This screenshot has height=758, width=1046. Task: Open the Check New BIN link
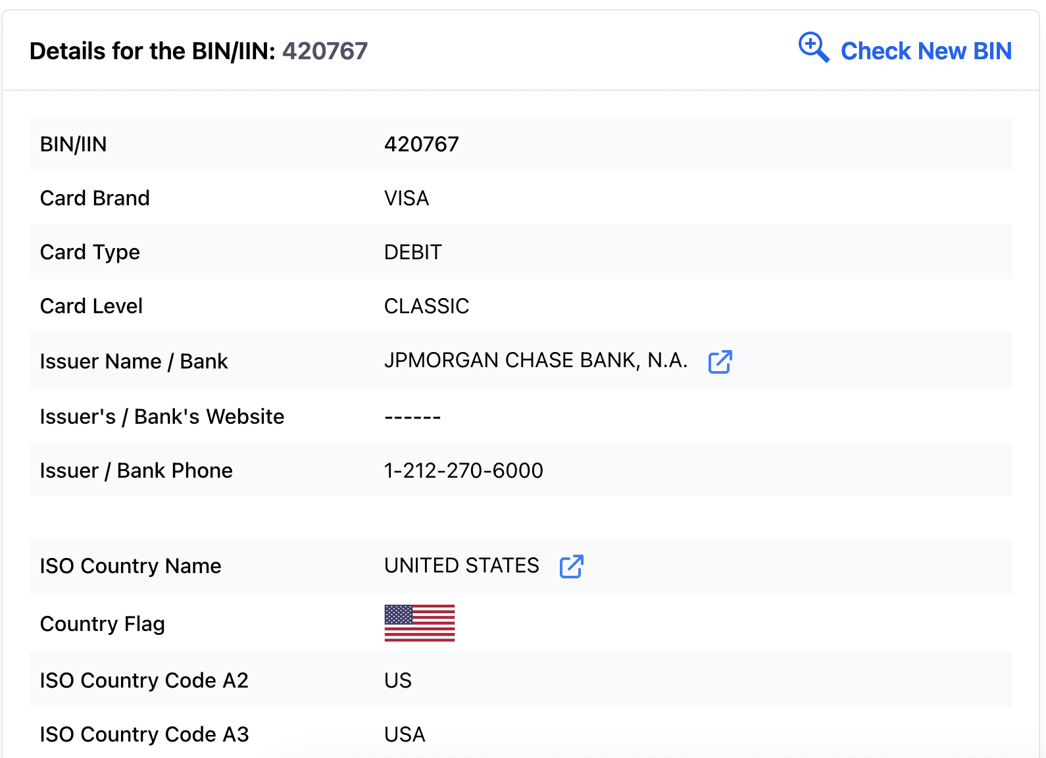[x=926, y=51]
